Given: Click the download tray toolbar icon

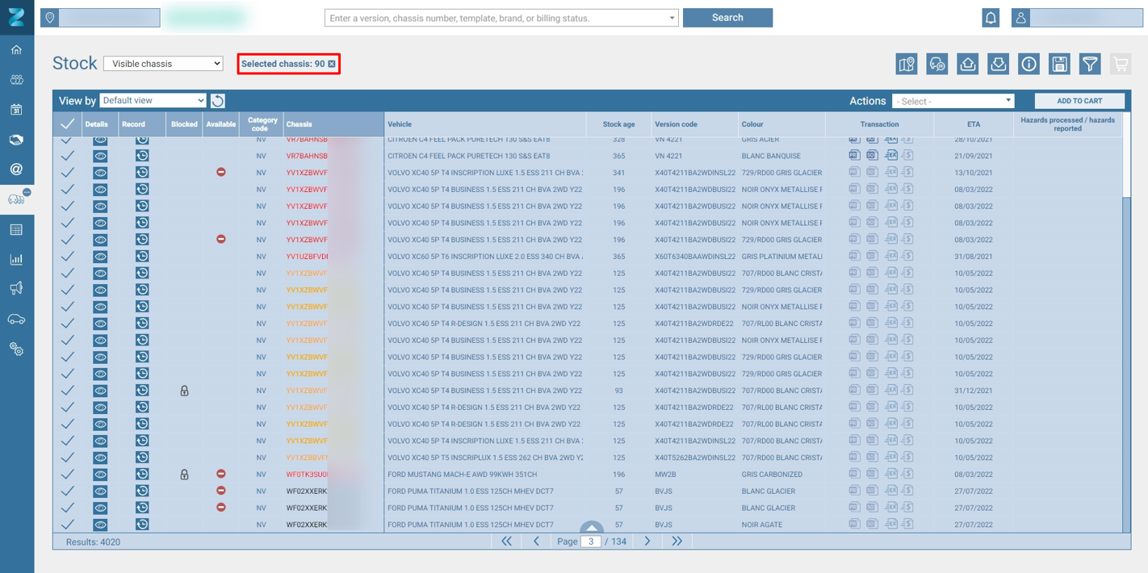Looking at the screenshot, I should point(999,64).
